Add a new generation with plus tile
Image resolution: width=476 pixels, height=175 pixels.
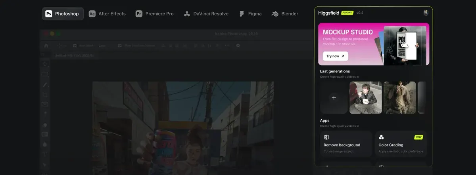(334, 97)
